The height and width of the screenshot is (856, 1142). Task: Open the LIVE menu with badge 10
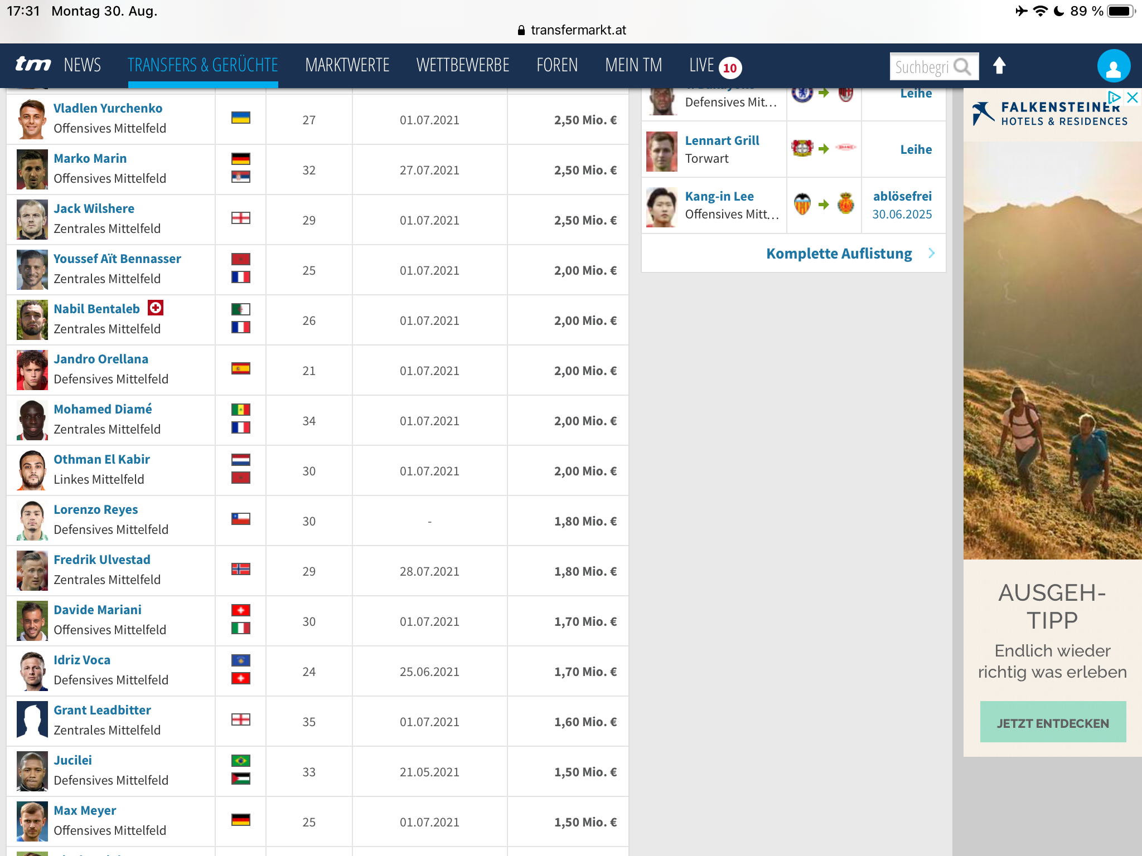(x=715, y=66)
